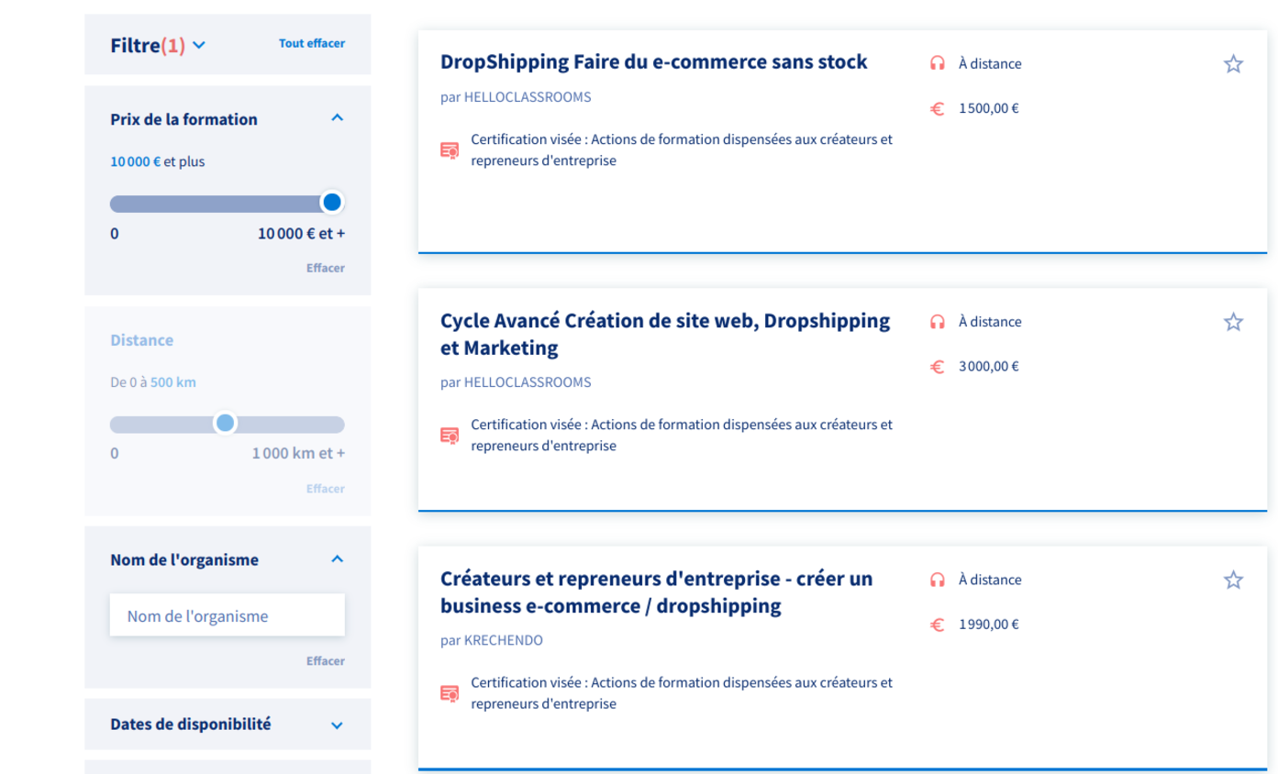Click certification icon on Cycle Avancé card

(x=450, y=436)
